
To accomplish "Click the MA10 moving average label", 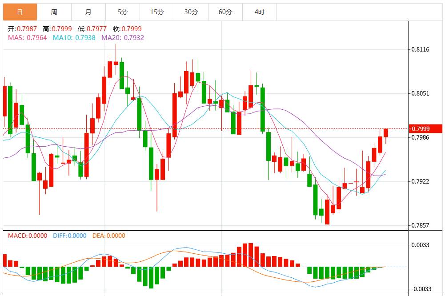I will point(74,38).
